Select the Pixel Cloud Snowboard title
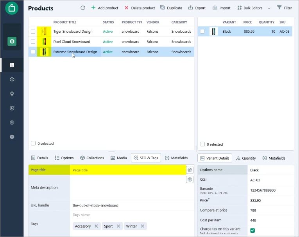The image size is (299, 237). tap(72, 41)
